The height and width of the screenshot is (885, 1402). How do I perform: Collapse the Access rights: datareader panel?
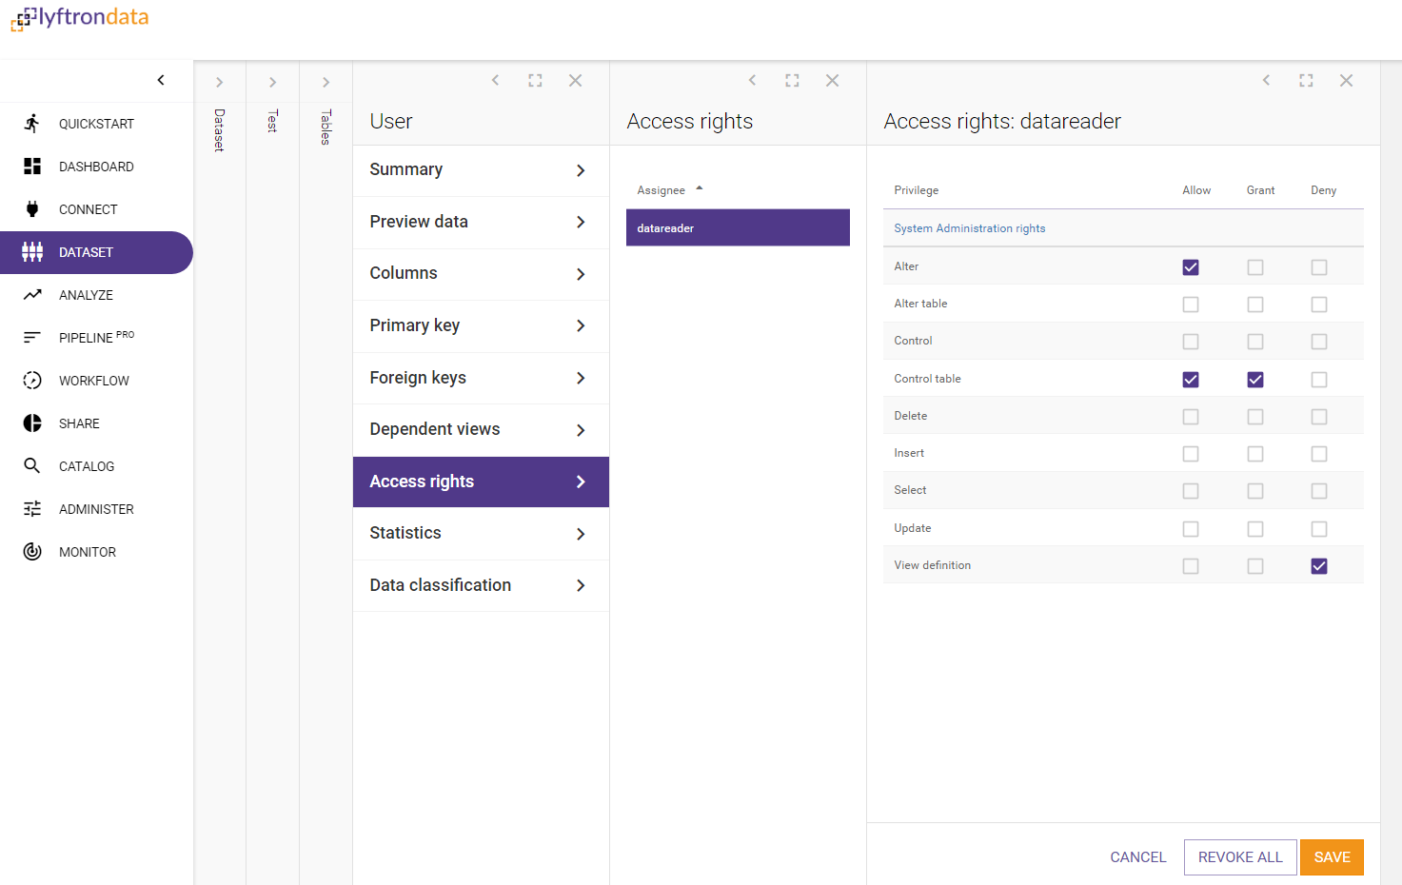click(x=1266, y=81)
